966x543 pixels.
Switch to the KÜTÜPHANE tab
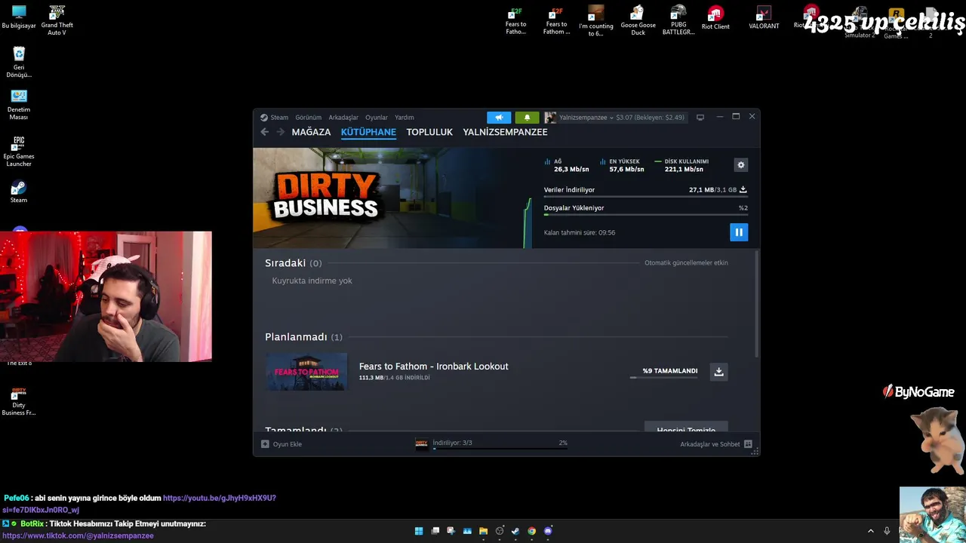point(368,132)
